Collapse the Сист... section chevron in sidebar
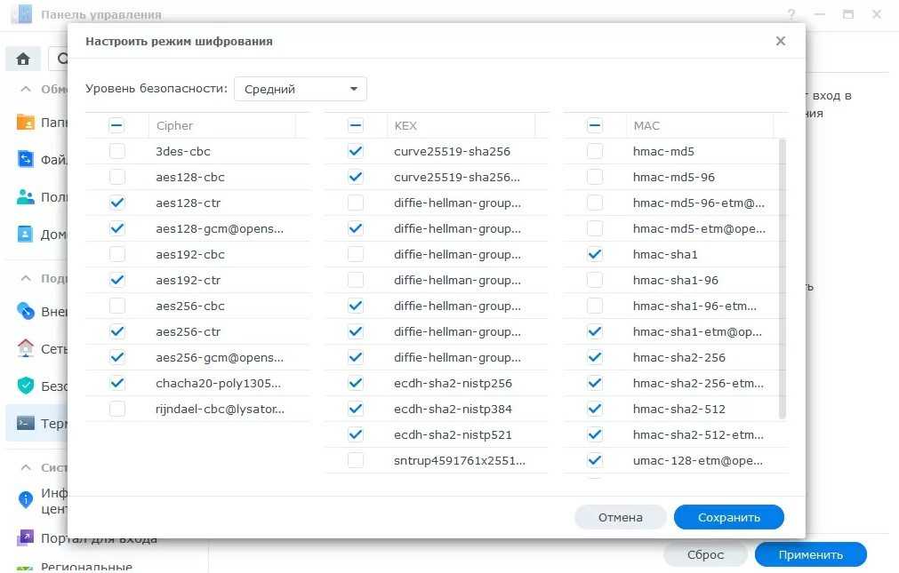 click(x=24, y=467)
